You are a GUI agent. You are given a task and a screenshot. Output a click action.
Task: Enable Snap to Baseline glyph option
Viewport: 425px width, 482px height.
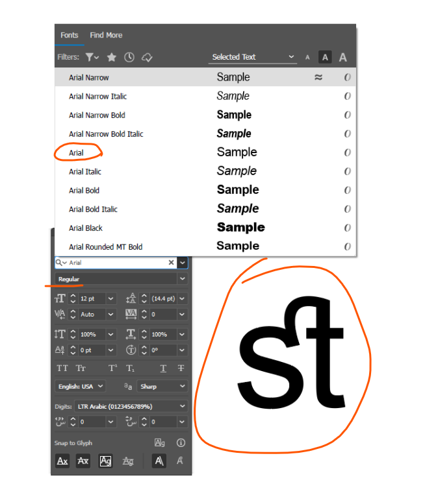[62, 461]
